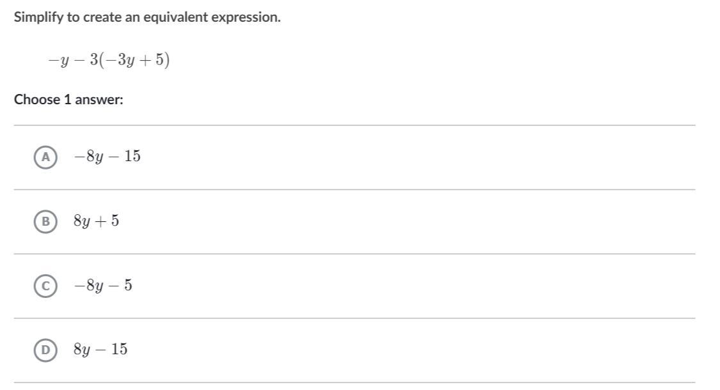Select radio button D
The image size is (720, 390).
tap(45, 350)
